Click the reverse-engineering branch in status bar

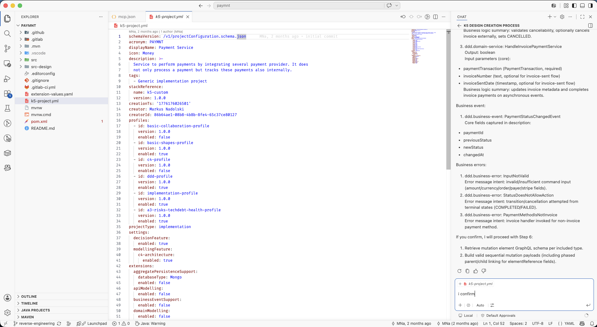pyautogui.click(x=34, y=324)
